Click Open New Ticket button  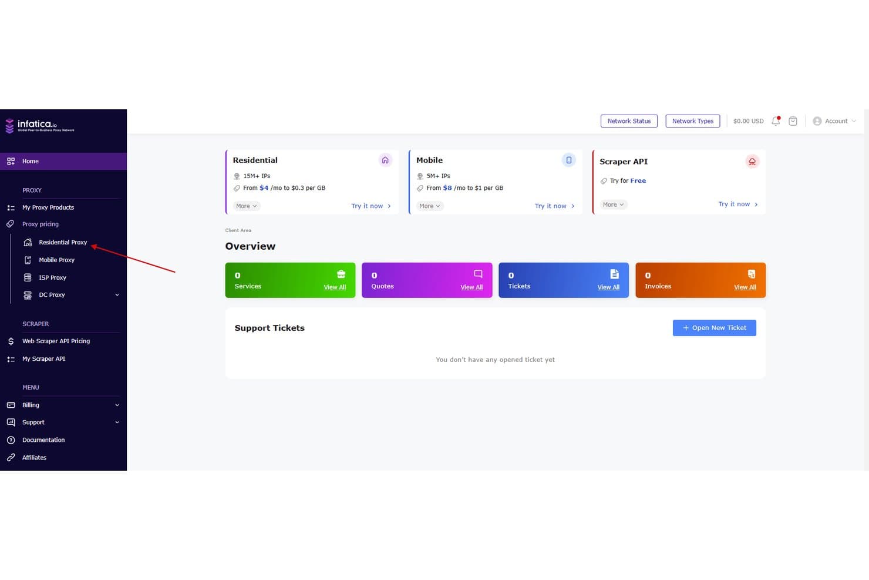714,328
